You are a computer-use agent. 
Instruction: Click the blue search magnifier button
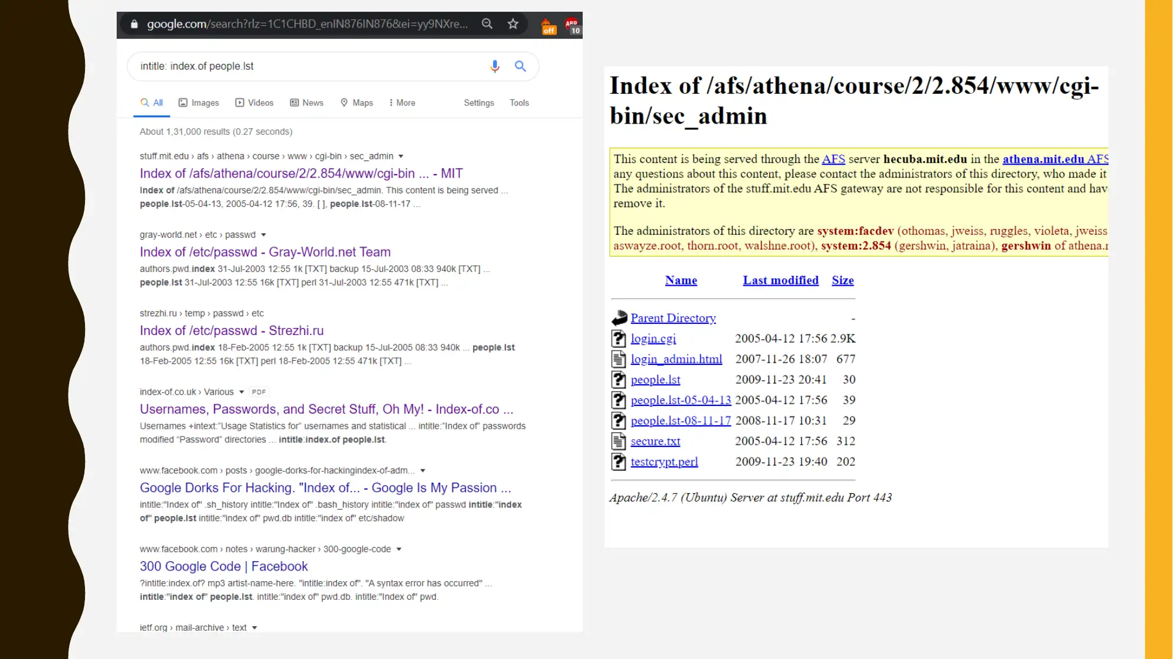[520, 66]
